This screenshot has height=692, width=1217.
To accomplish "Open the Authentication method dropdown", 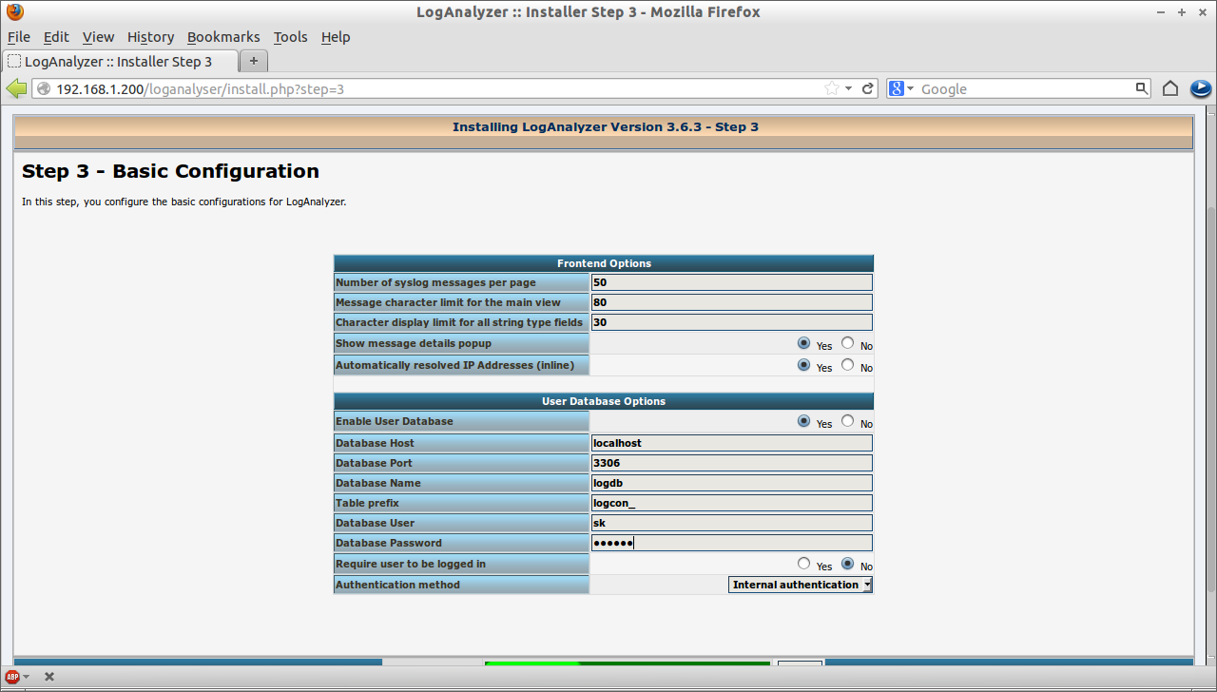I will click(x=801, y=585).
